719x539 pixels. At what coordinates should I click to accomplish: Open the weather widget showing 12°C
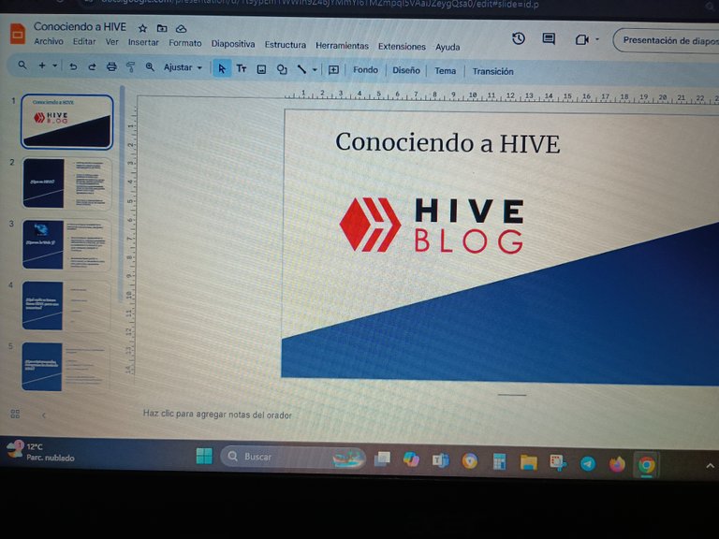tap(40, 451)
